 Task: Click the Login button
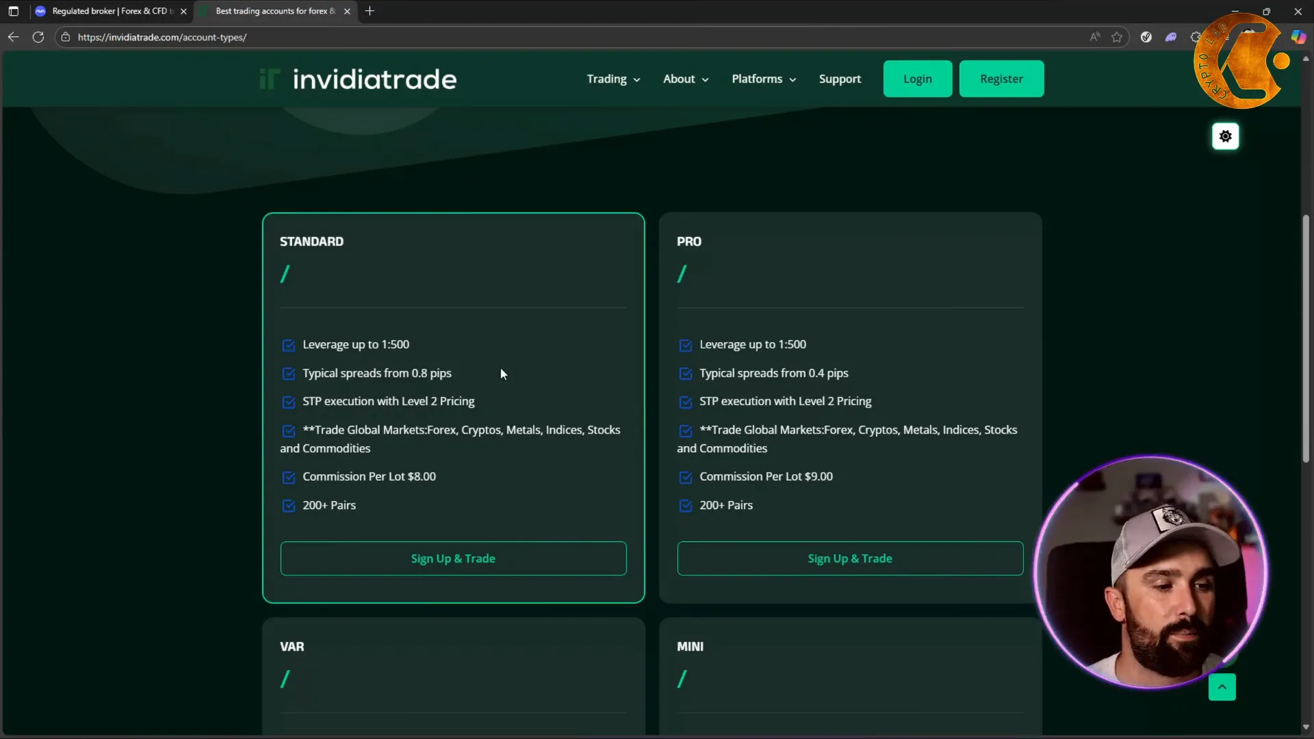917,79
